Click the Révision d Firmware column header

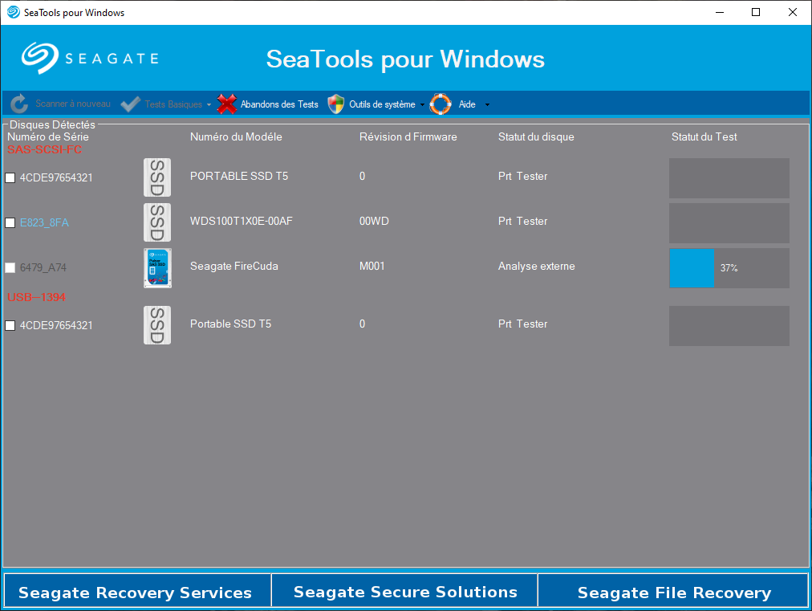coord(408,136)
